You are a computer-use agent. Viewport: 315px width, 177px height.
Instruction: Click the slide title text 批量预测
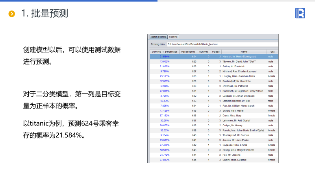tap(44, 14)
